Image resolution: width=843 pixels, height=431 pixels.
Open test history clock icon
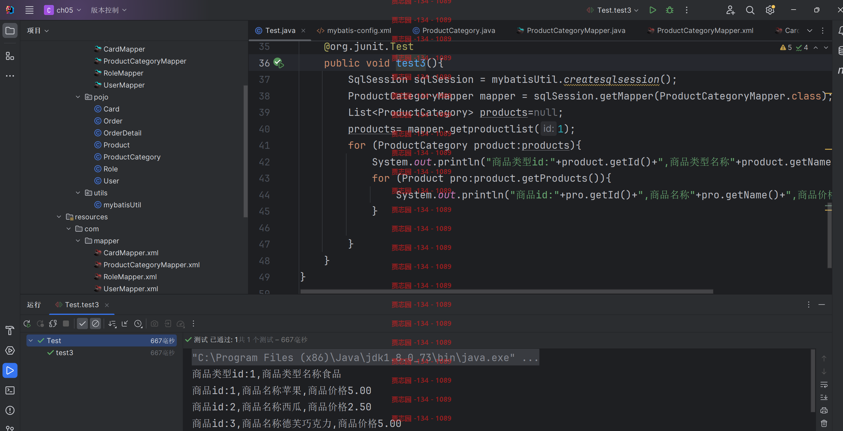138,323
